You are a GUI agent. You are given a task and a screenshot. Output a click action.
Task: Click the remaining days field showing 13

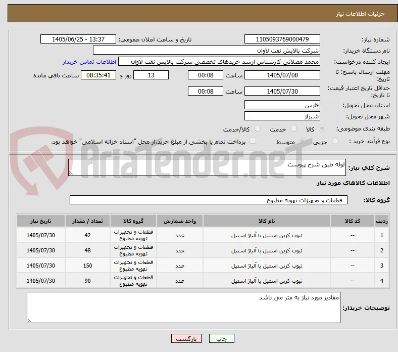point(151,75)
